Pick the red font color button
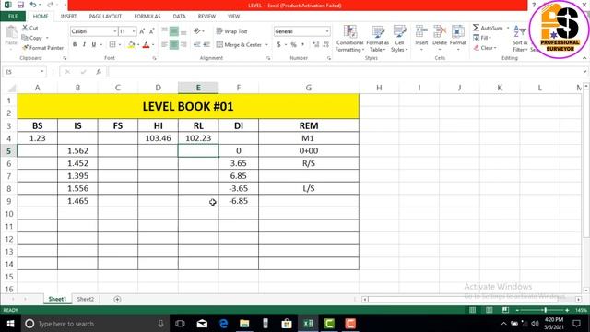The image size is (590, 332). [x=147, y=45]
